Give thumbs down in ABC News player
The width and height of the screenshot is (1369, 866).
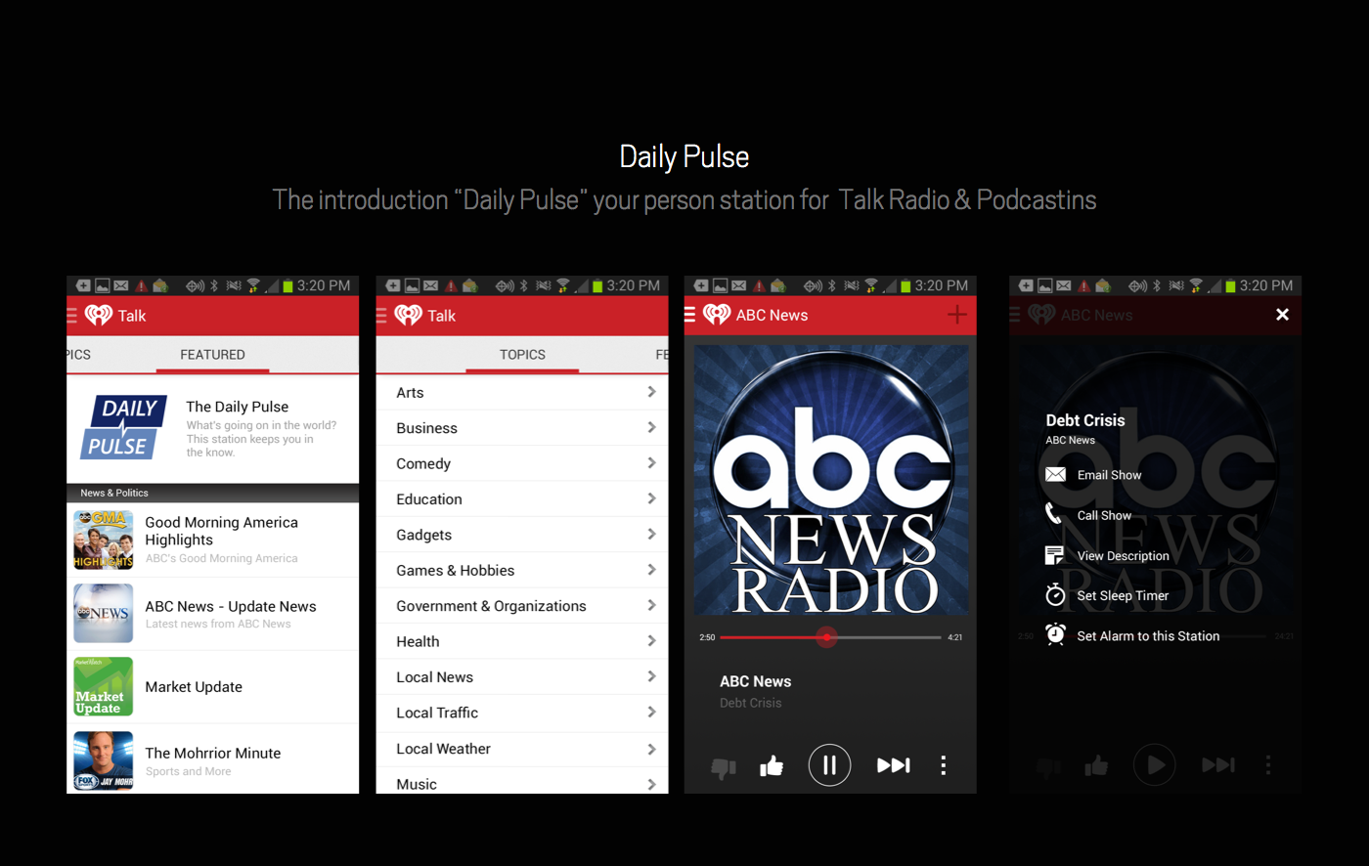coord(724,767)
